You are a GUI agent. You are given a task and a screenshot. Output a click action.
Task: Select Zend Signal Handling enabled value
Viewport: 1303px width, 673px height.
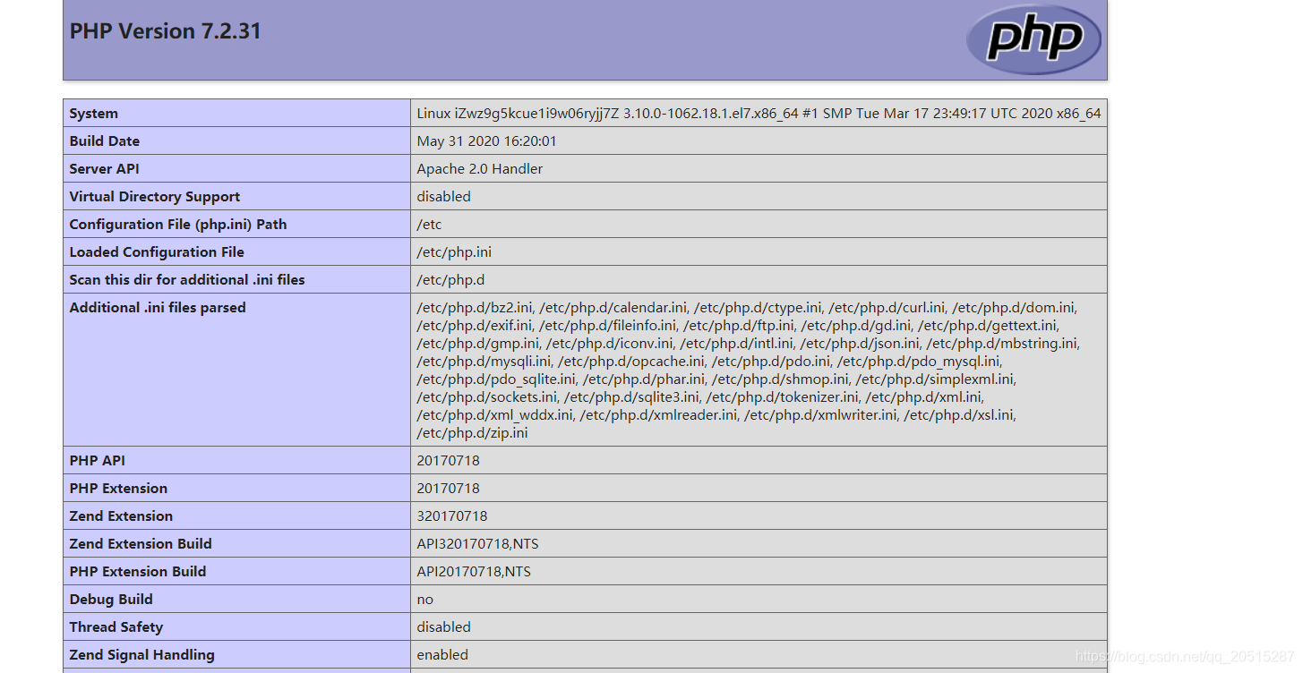click(x=442, y=655)
